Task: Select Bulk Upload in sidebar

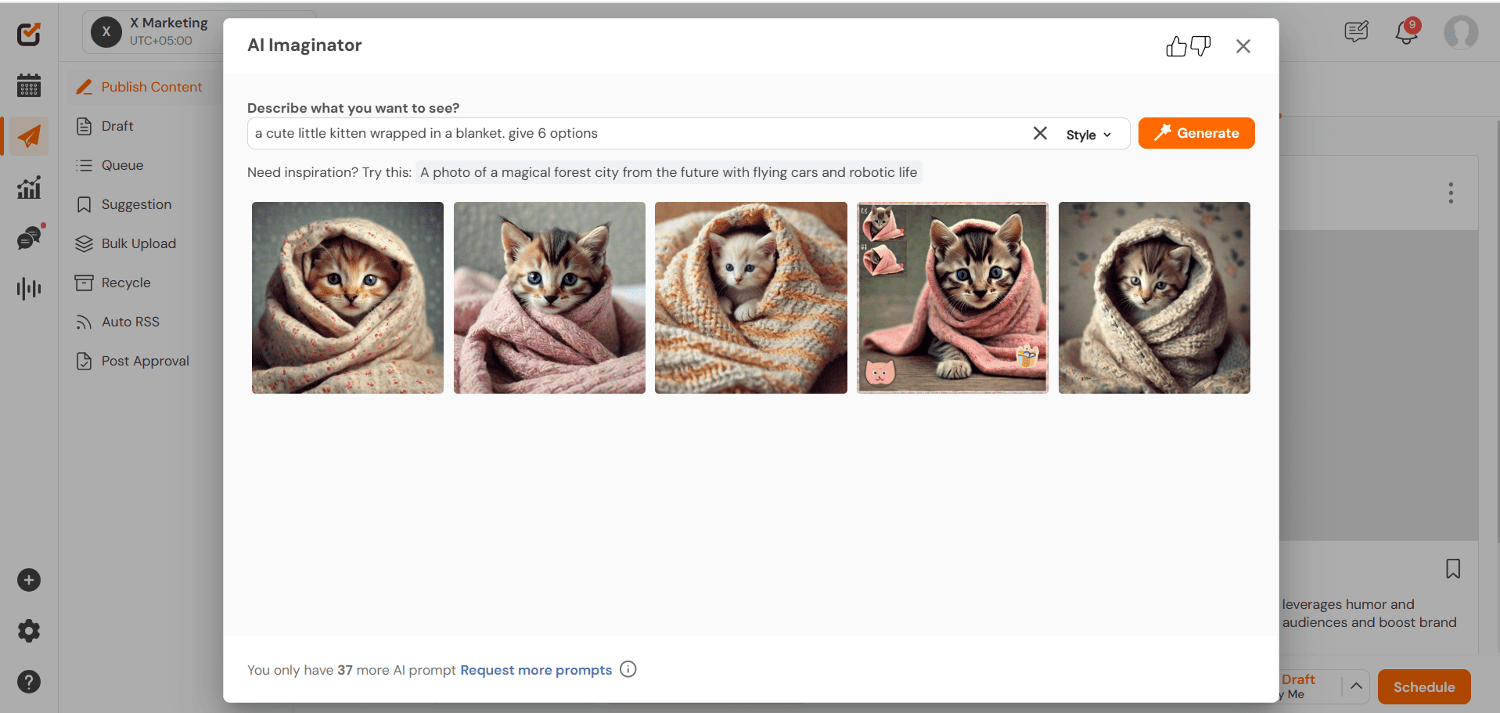Action: [x=138, y=243]
